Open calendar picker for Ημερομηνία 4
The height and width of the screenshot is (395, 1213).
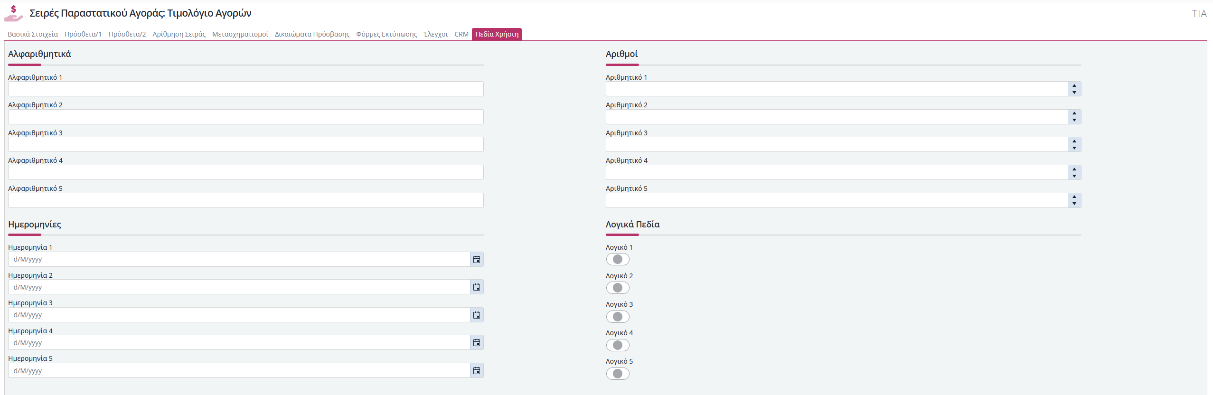pos(477,342)
